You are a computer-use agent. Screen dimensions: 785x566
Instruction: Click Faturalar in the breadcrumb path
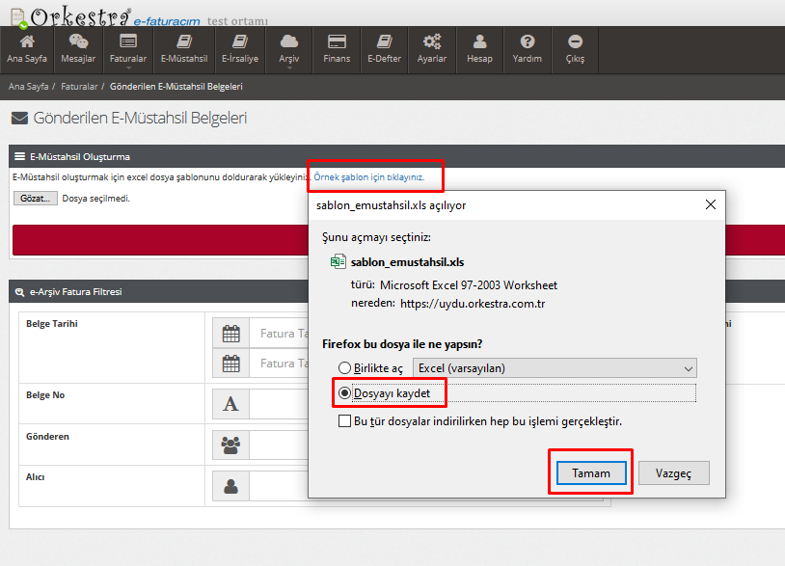(x=79, y=87)
